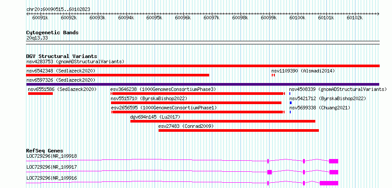The height and width of the screenshot is (188, 392).
Task: Click the 60096k ruler tick label
Action: (x=183, y=18)
